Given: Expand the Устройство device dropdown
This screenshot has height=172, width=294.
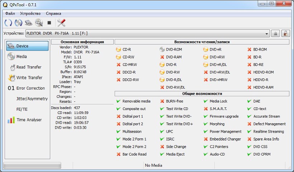Looking at the screenshot, I should pyautogui.click(x=266, y=33).
